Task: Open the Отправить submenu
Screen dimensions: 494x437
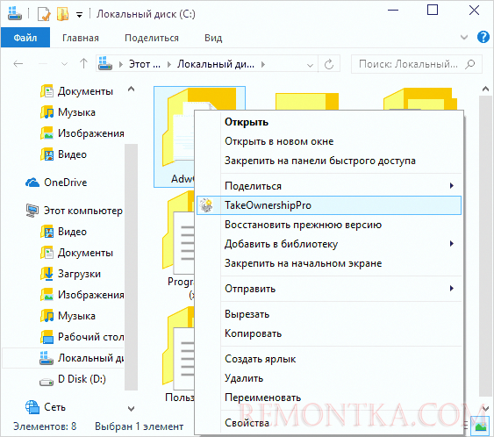Action: [x=329, y=289]
